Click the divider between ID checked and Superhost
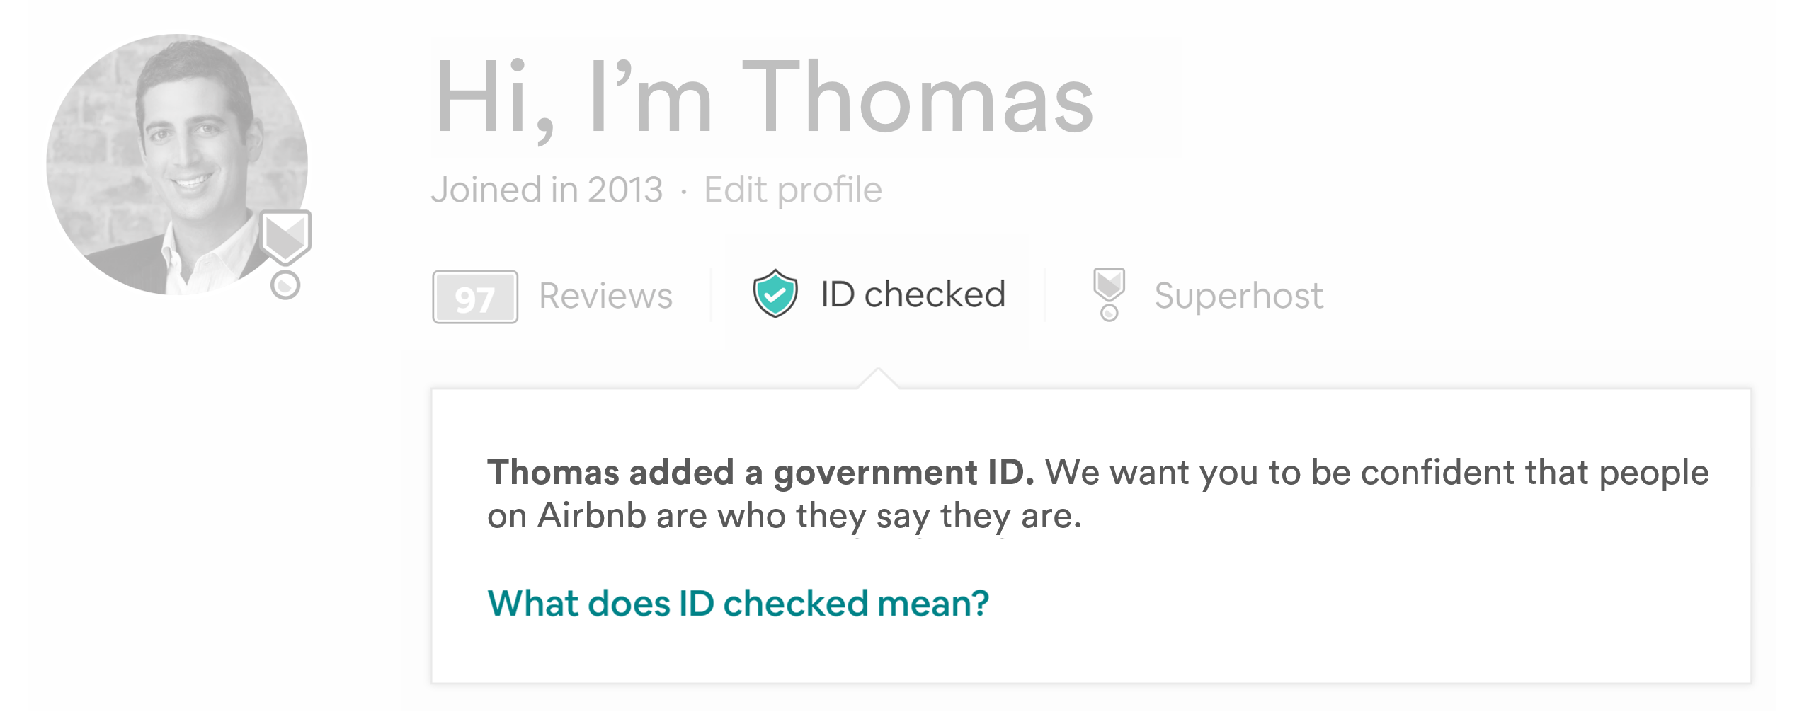Viewport: 1797px width, 724px height. pos(1045,295)
